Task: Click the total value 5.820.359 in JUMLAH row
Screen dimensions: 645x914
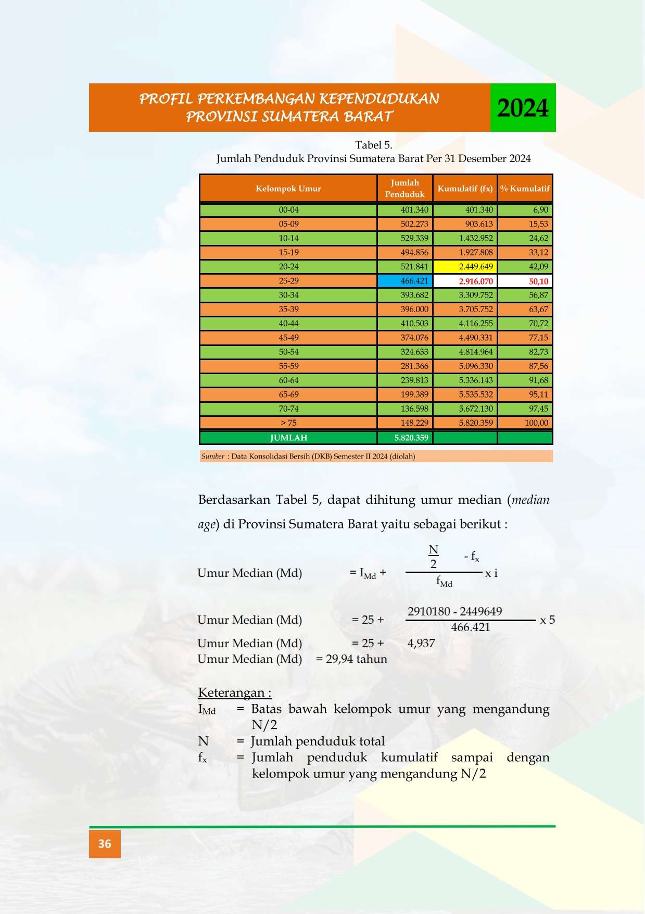Action: 404,438
